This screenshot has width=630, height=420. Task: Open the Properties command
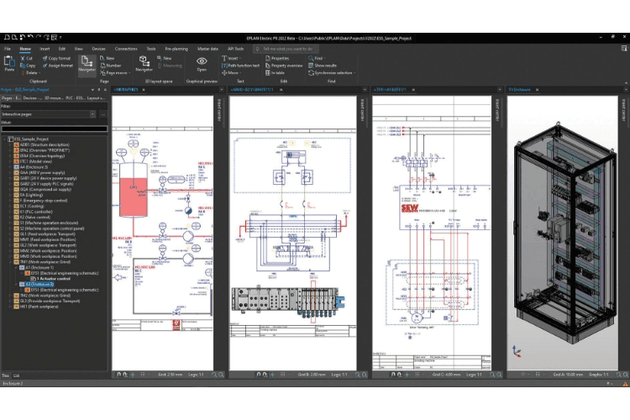click(x=277, y=58)
